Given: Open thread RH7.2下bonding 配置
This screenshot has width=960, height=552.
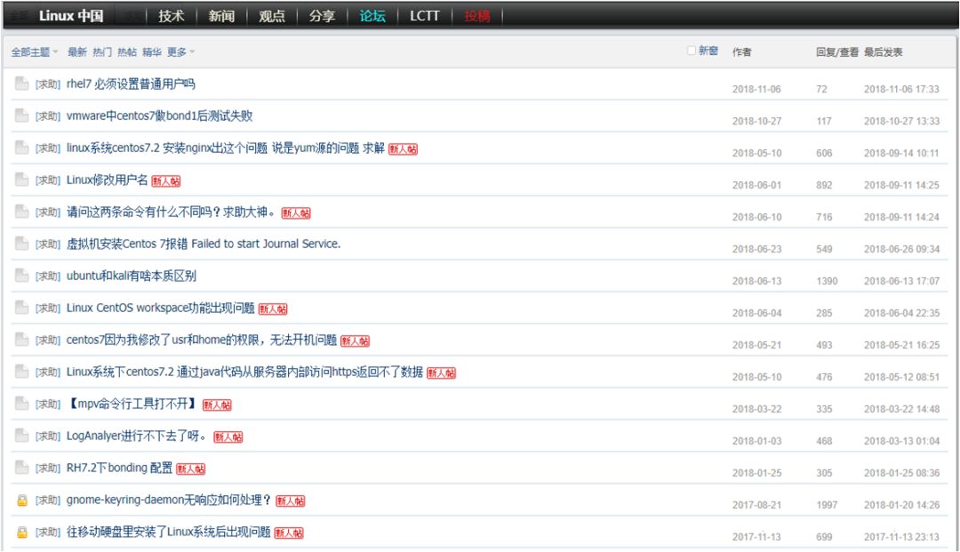Looking at the screenshot, I should pyautogui.click(x=119, y=468).
